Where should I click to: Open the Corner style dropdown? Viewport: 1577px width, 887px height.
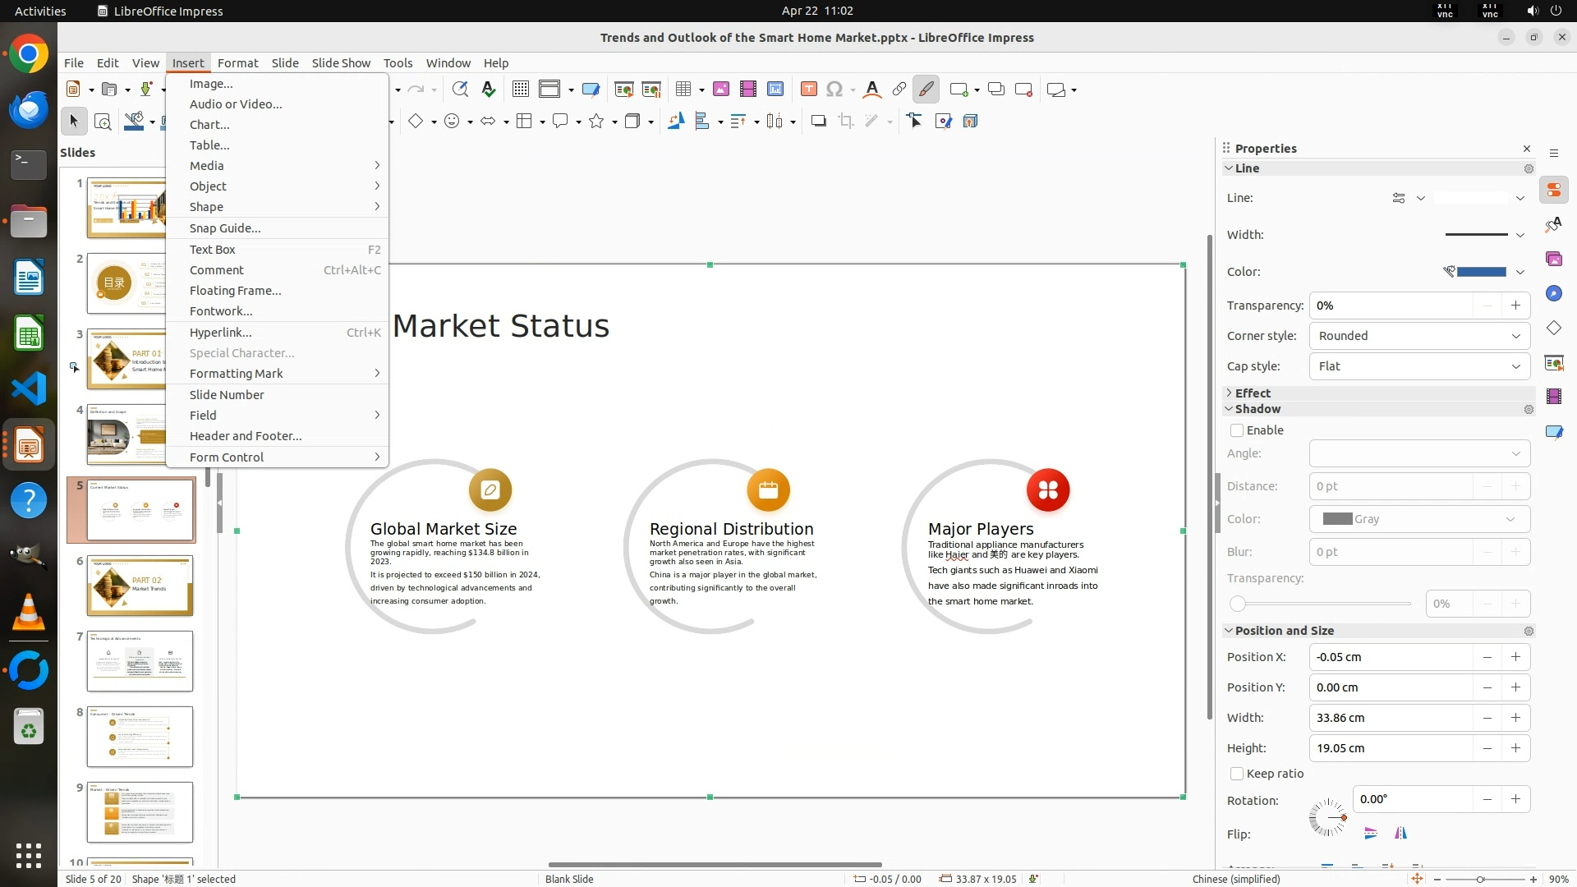pos(1418,336)
